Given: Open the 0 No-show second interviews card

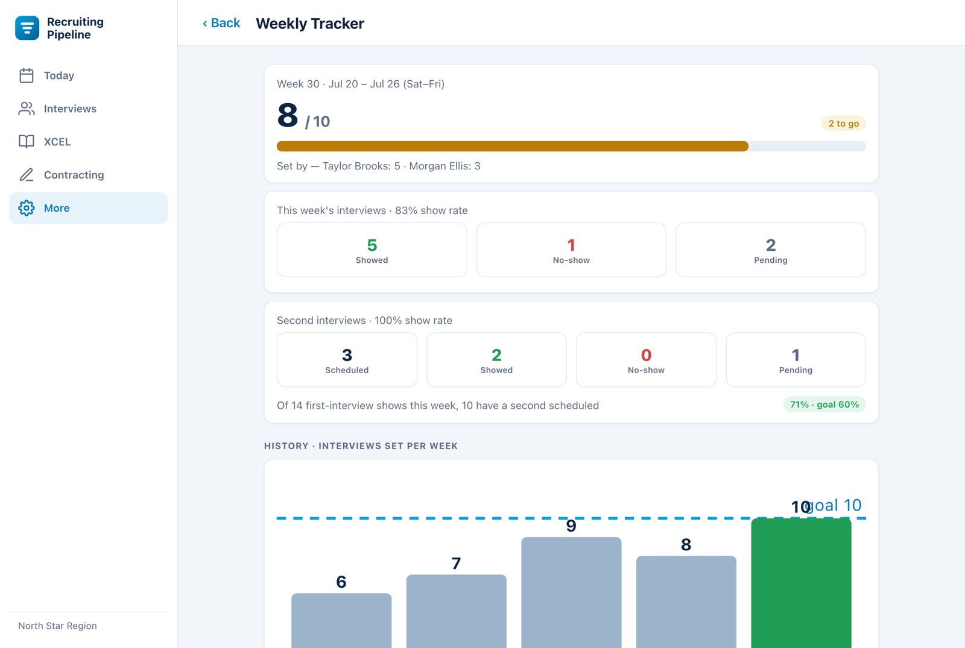Looking at the screenshot, I should coord(646,360).
